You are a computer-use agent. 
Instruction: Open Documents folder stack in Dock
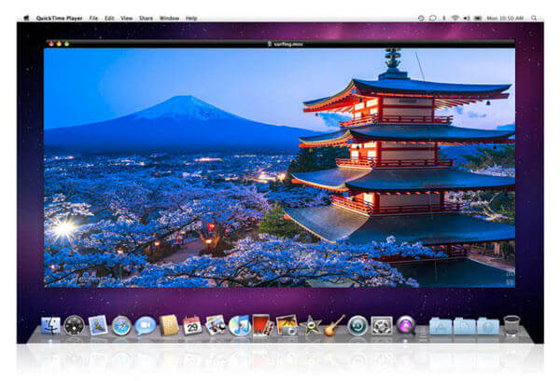(x=464, y=326)
